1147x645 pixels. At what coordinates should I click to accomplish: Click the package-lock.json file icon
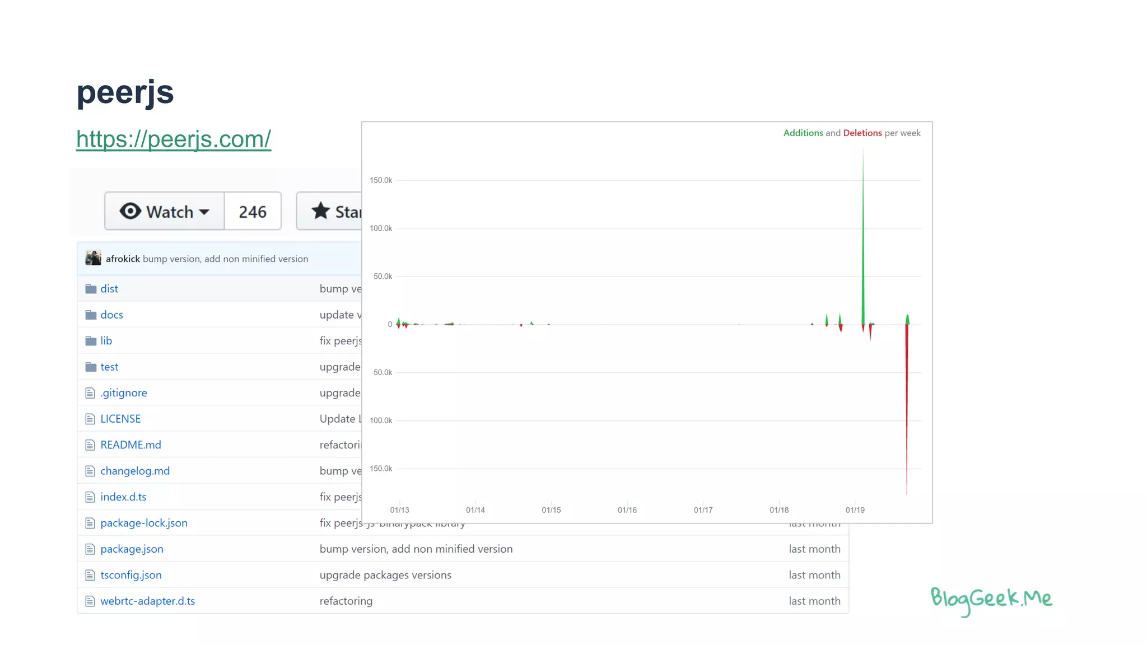(90, 523)
